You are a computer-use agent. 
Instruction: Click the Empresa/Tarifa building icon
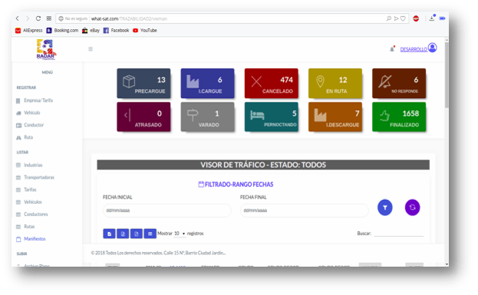pyautogui.click(x=18, y=101)
